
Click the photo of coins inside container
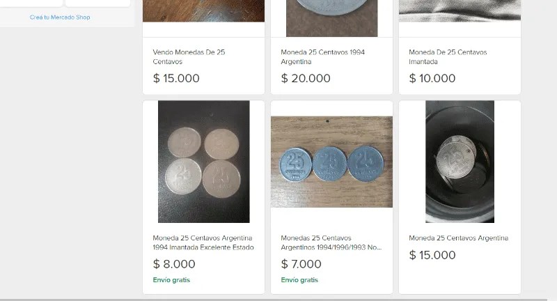(460, 162)
